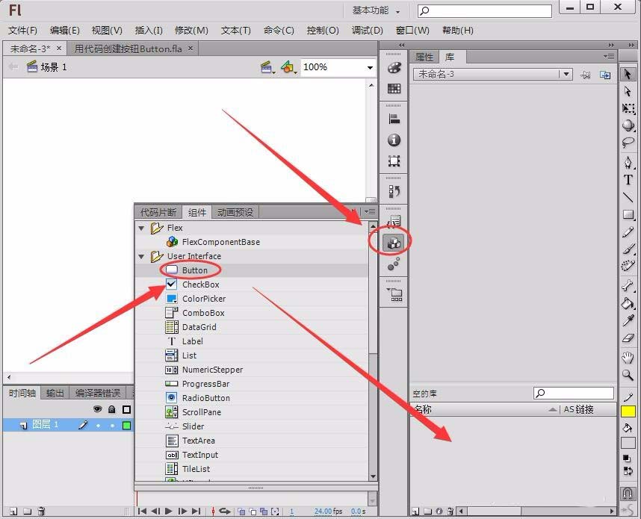The image size is (641, 519).
Task: Select the CheckBox component entry
Action: coord(200,285)
